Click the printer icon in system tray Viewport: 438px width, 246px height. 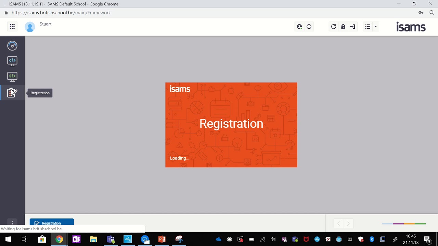point(339,239)
